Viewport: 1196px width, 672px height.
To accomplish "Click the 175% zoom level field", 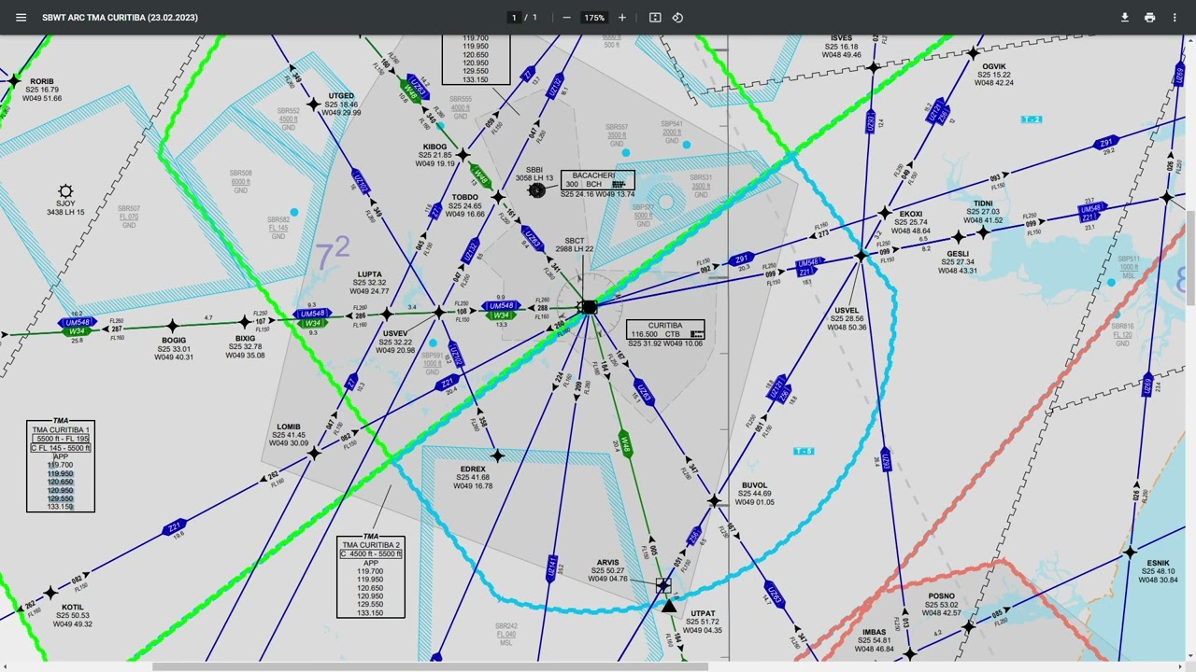I will coord(594,18).
